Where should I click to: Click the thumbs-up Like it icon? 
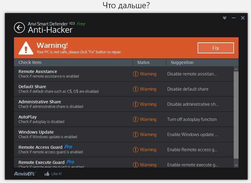pyautogui.click(x=47, y=174)
